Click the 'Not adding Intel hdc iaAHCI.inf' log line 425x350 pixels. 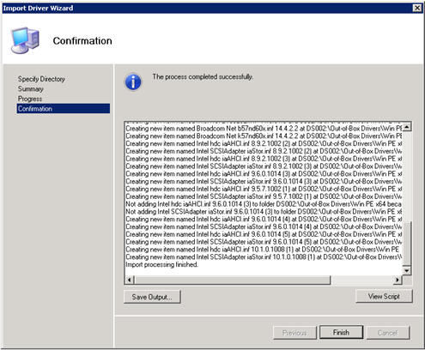pos(264,204)
